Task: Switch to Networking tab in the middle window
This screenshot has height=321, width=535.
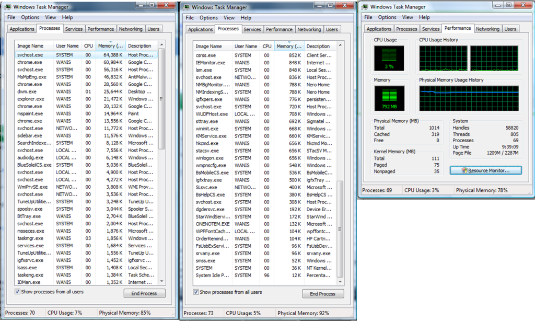Action: click(309, 29)
